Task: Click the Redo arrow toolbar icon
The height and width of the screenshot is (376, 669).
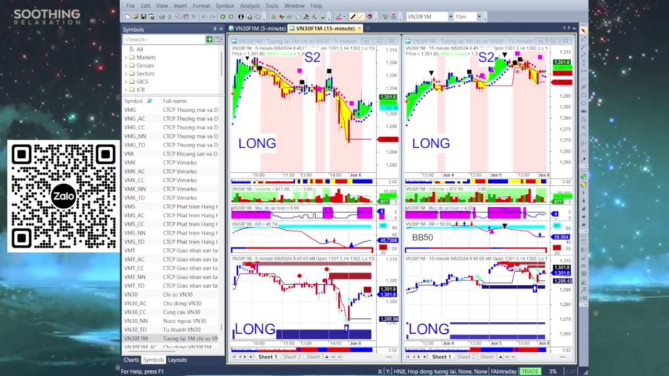Action: pyautogui.click(x=212, y=17)
